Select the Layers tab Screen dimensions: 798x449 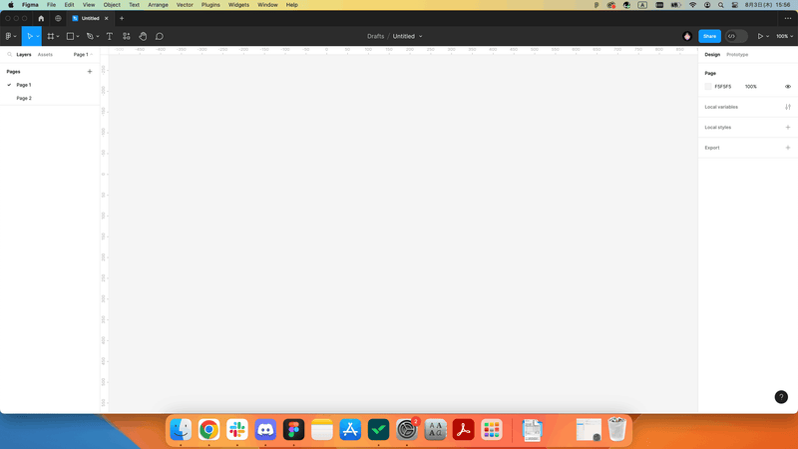click(23, 55)
